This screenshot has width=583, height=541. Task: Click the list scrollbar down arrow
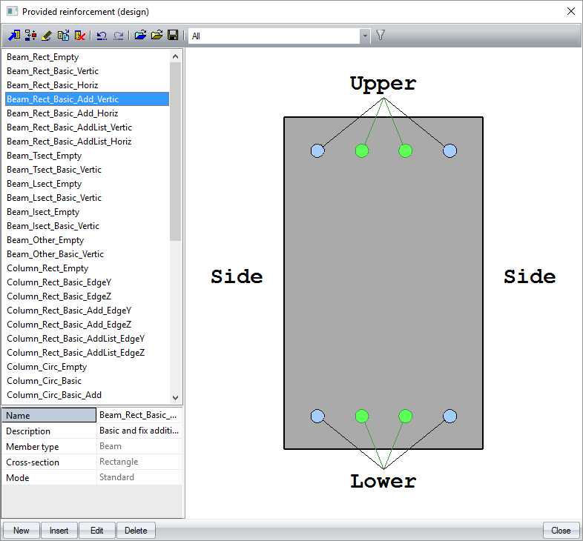pyautogui.click(x=176, y=397)
